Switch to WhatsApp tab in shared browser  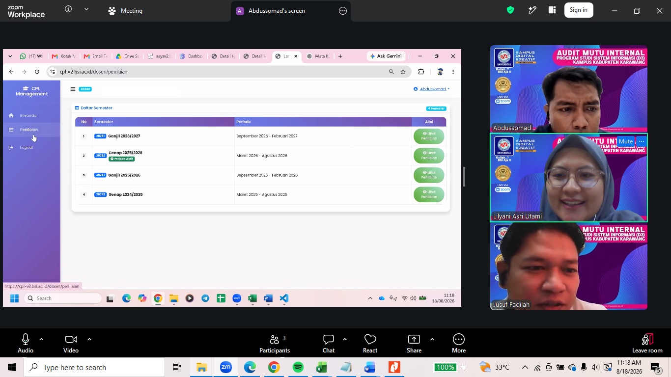point(31,56)
